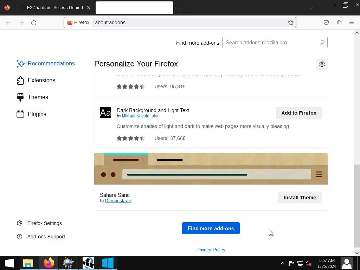Open the list all tabs dropdown arrow
360x270 pixels.
pyautogui.click(x=311, y=8)
